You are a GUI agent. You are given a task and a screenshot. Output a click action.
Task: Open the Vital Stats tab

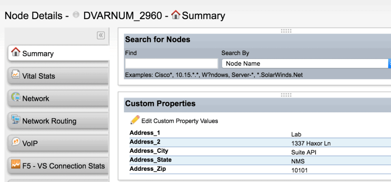[x=58, y=76]
